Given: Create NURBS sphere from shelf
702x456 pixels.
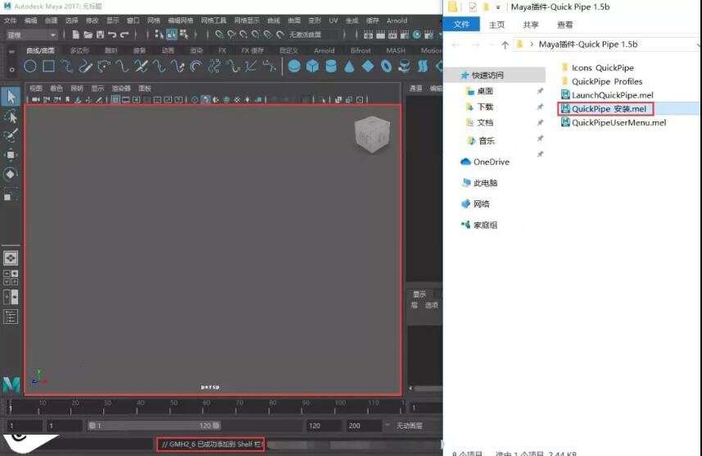Looking at the screenshot, I should click(x=294, y=66).
